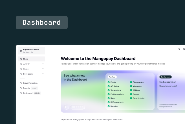Click the Reports sidebar icon
This screenshot has height=124, width=185.
coord(21,88)
